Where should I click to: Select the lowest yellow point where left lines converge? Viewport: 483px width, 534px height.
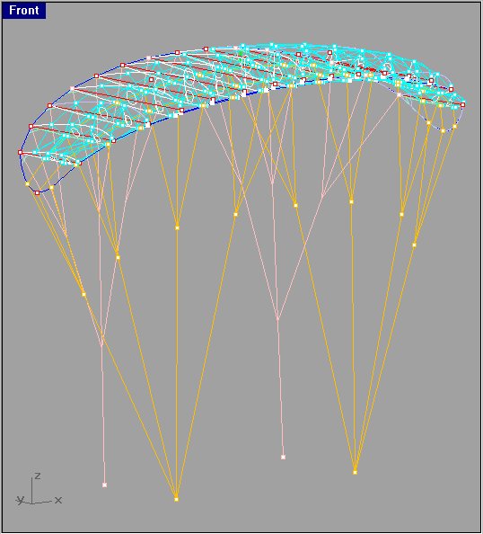point(176,499)
